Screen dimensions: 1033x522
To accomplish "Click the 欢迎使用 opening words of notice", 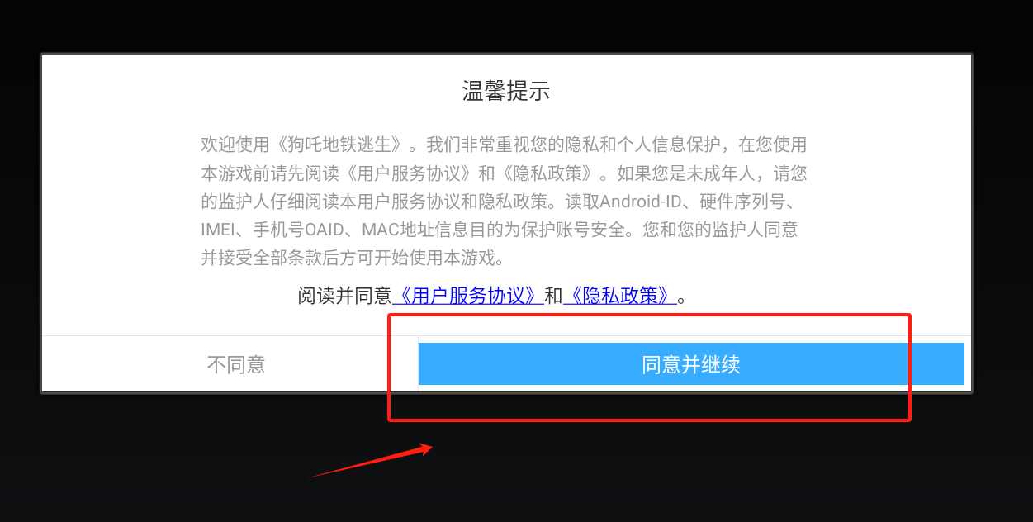I will click(x=235, y=145).
